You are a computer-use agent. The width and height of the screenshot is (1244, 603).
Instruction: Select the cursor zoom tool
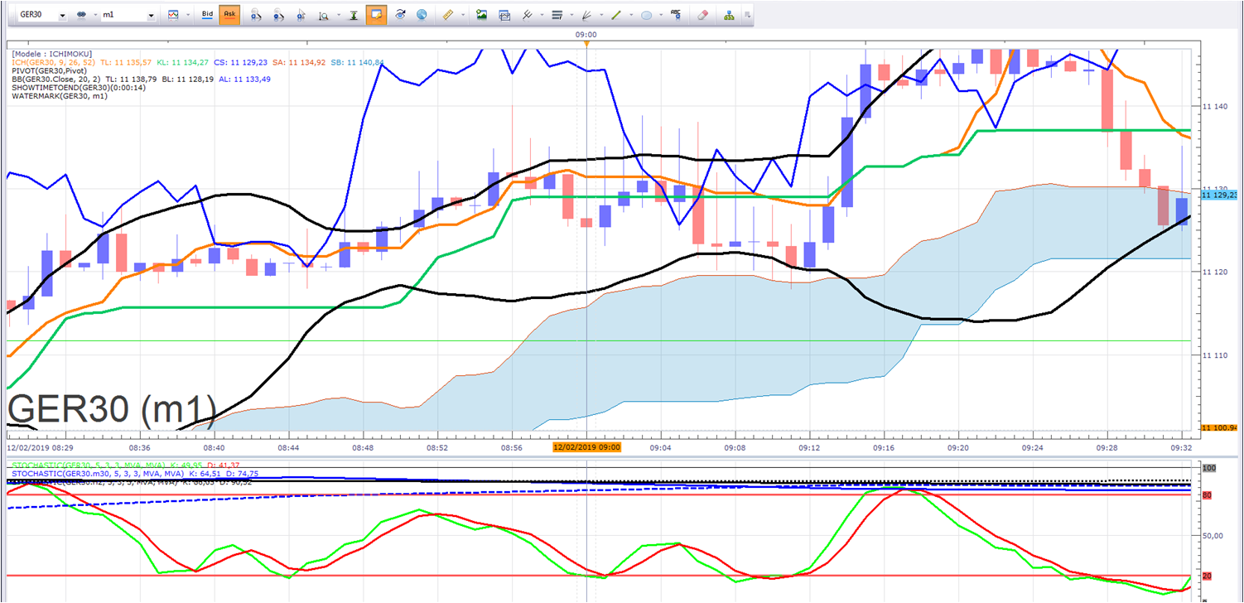(x=301, y=15)
